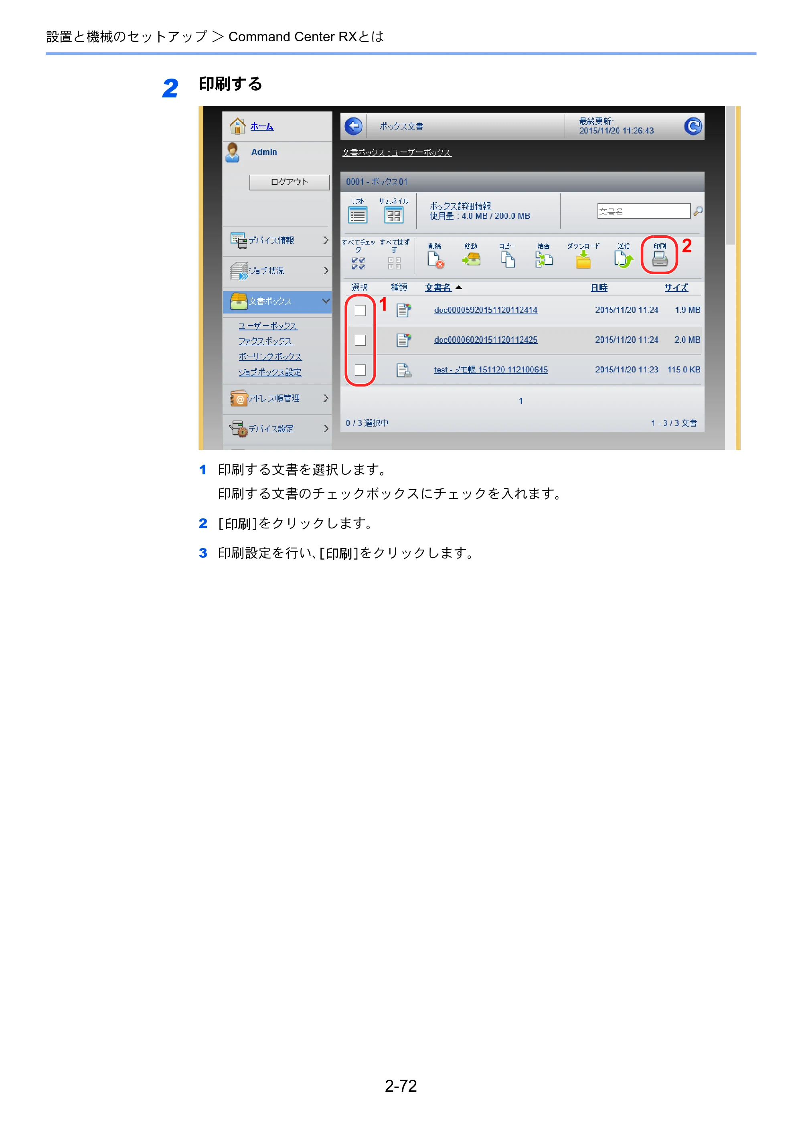
Task: Click the 文書ボックス：ユーザーボックス breadcrumb link
Action: (397, 152)
